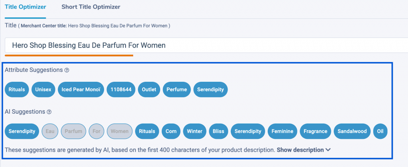Add Rituals chip under Attribute Suggestions

[x=17, y=89]
